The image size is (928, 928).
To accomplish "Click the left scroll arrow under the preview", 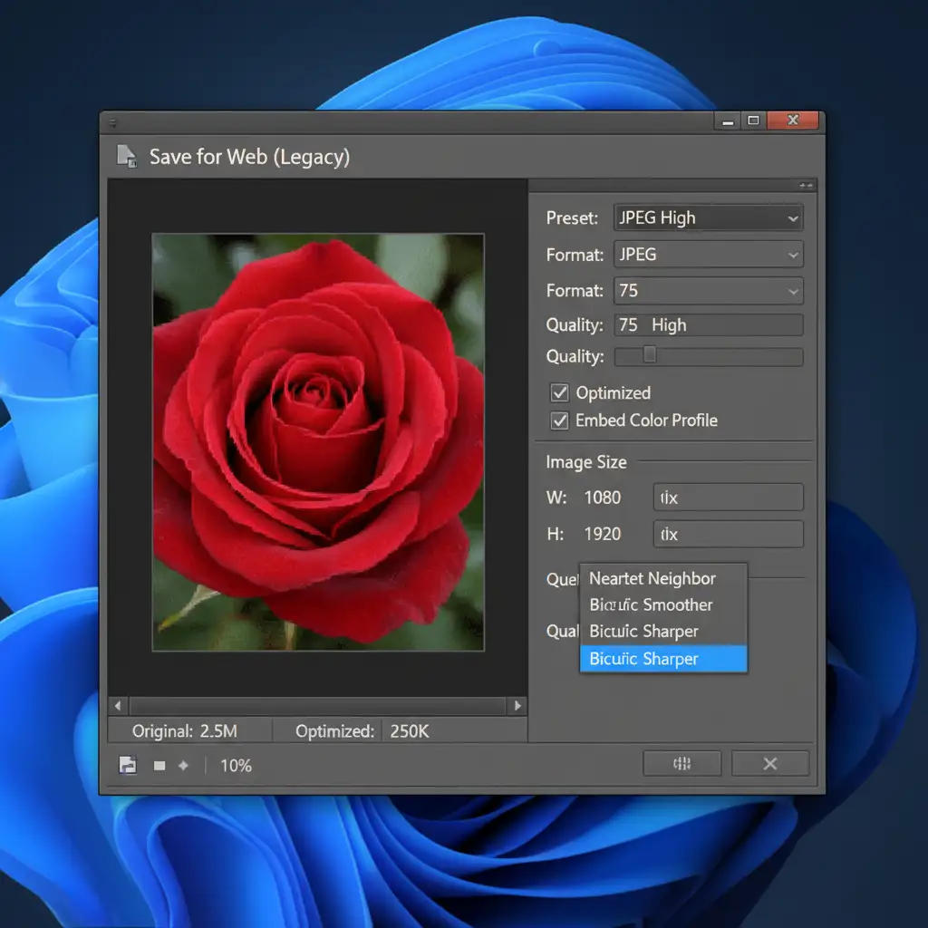I will 117,705.
